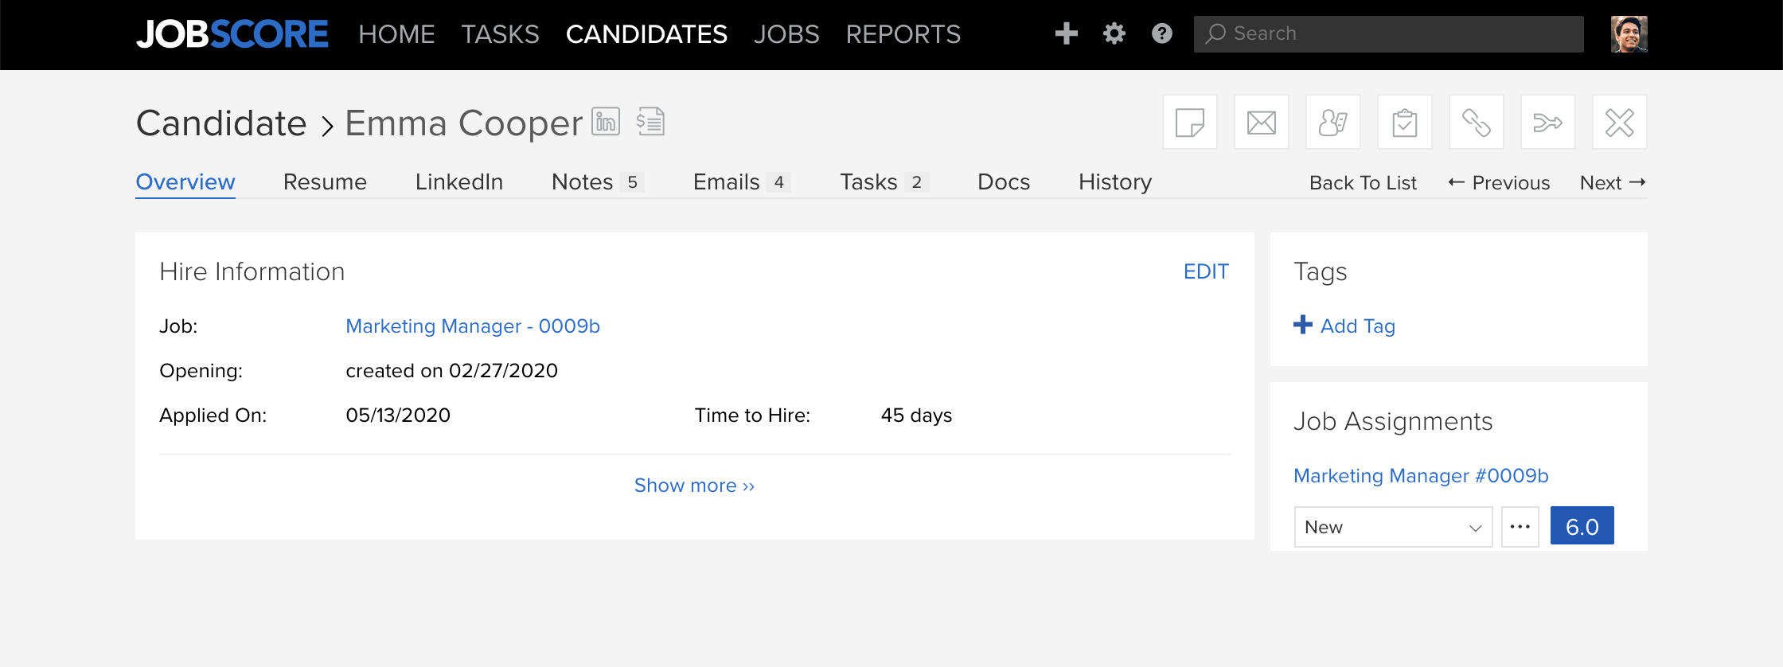Screen dimensions: 1783x667
Task: Switch to the Docs tab
Action: [x=1004, y=182]
